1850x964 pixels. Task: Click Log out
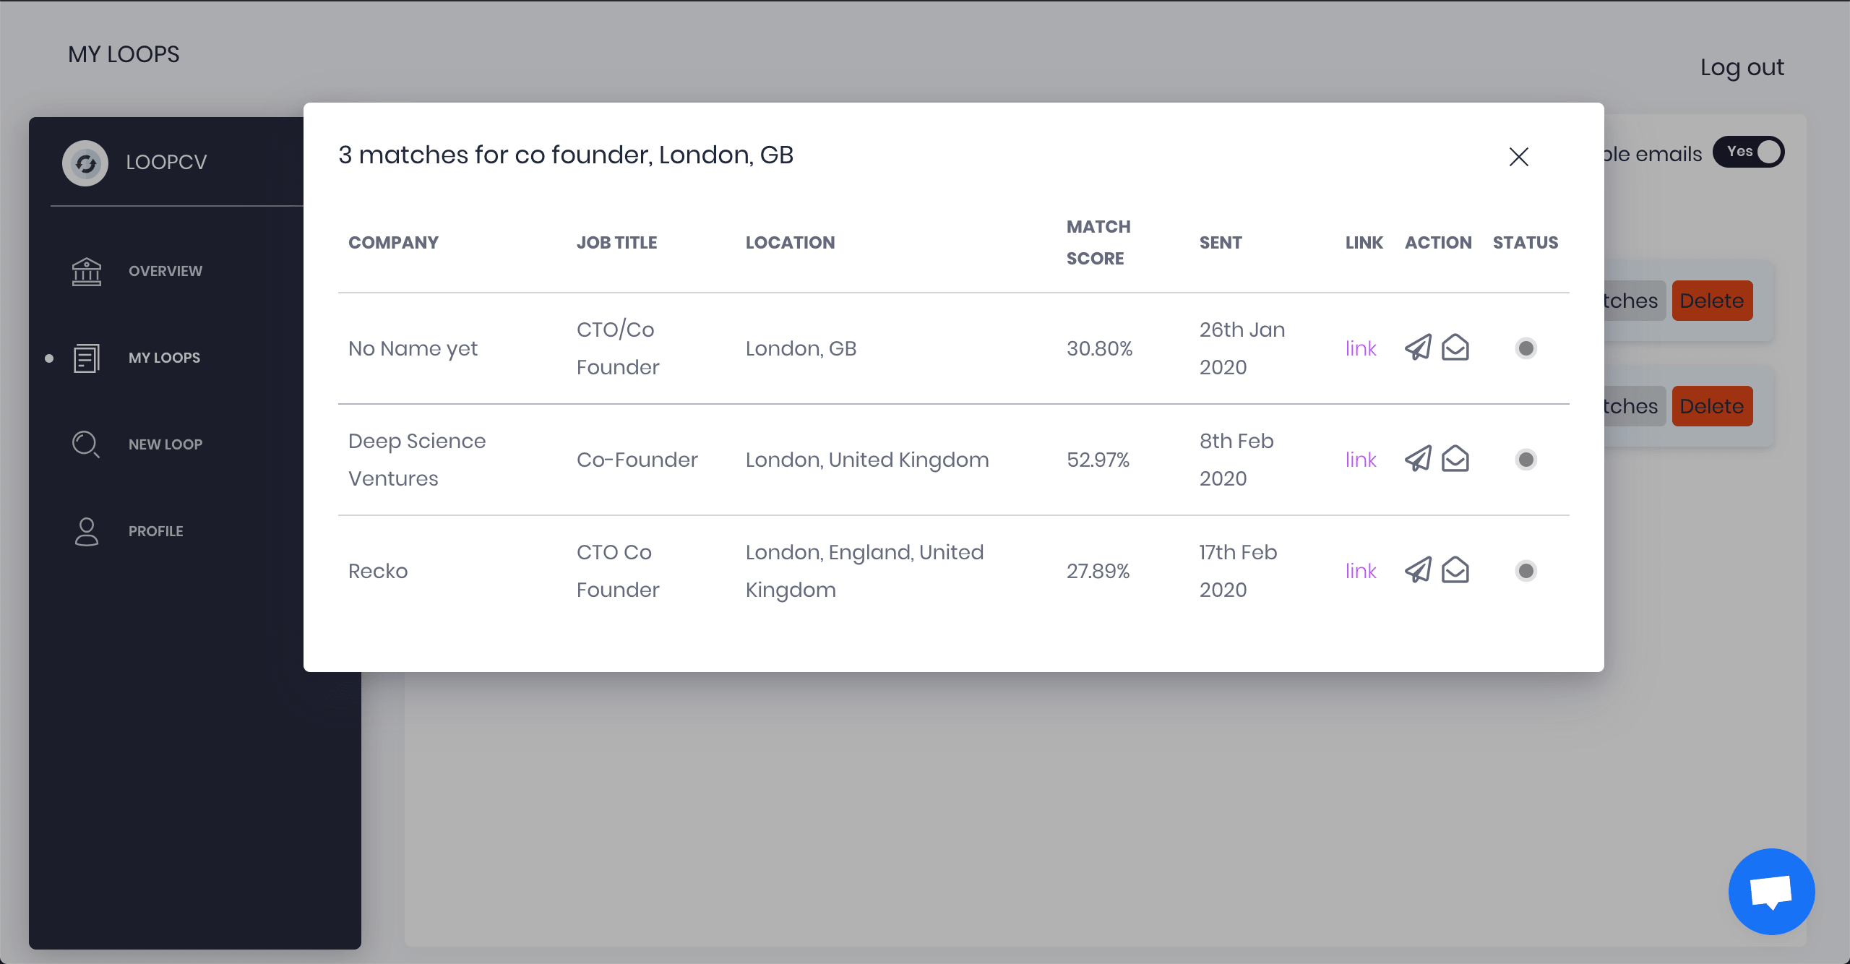point(1743,66)
